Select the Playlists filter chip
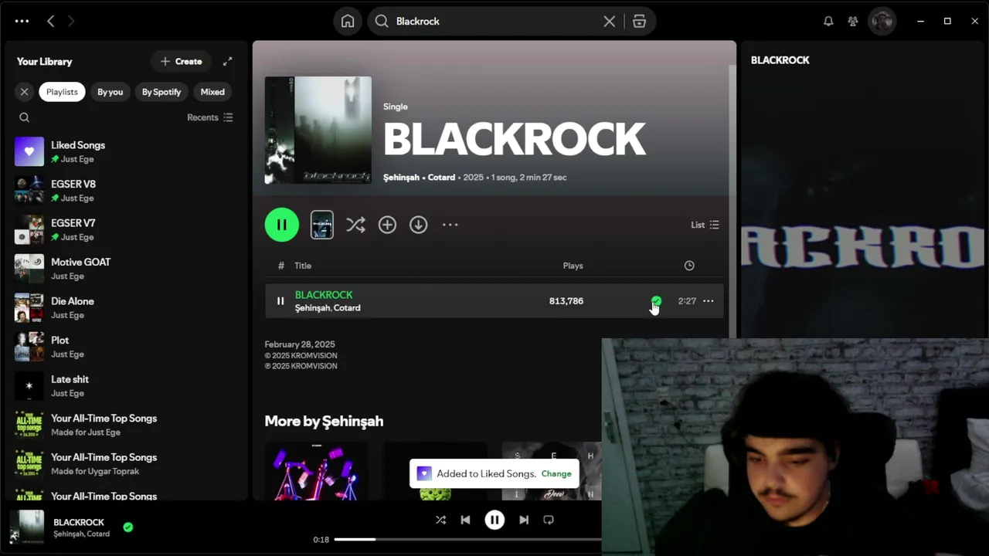989x556 pixels. coord(62,92)
